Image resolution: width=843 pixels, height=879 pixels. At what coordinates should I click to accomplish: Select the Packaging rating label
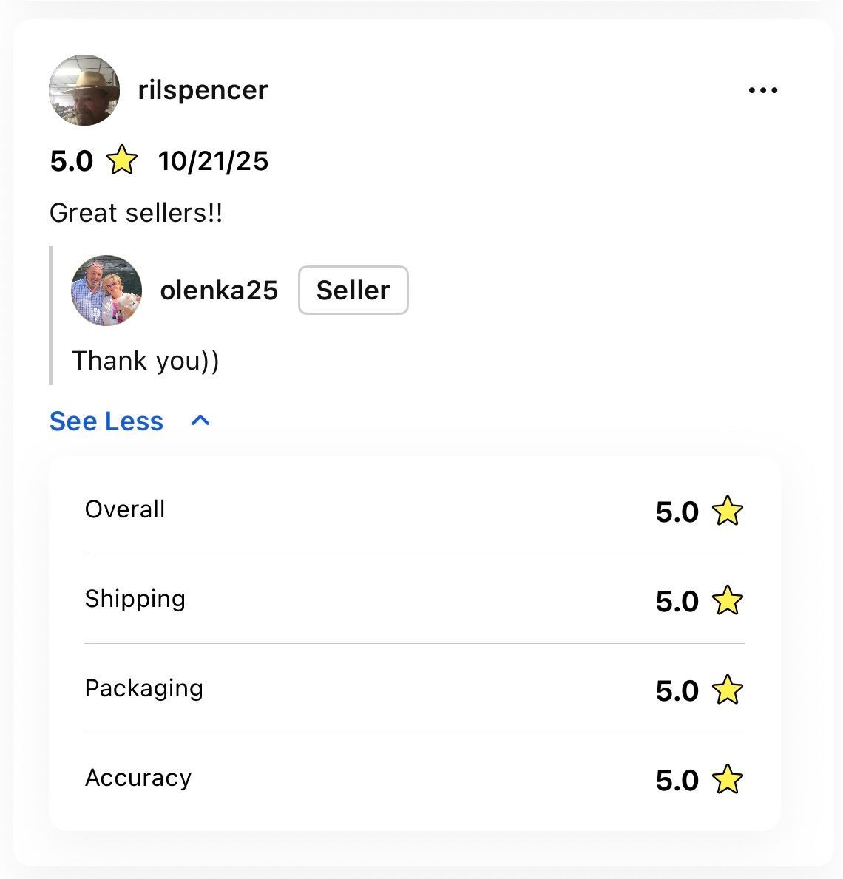tap(143, 688)
